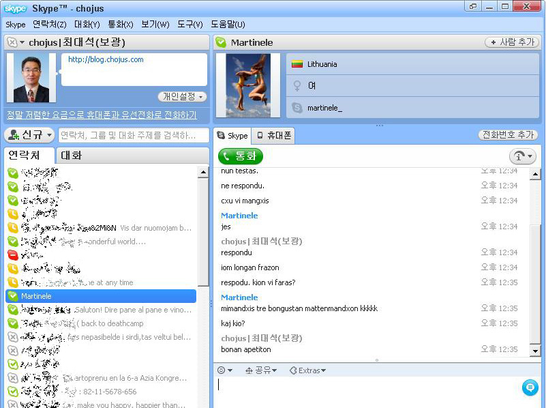This screenshot has width=546, height=408.
Task: Open the call quality info dropdown
Action: click(x=523, y=156)
